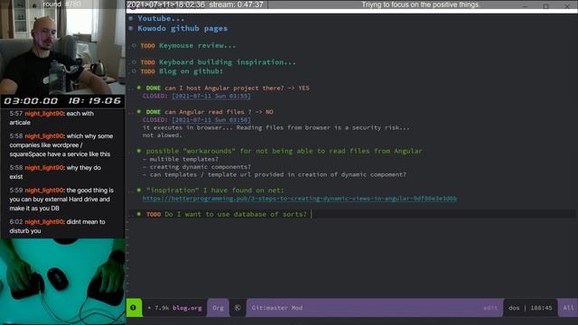The image size is (578, 325).
Task: Click bullet of 'can I host Angular project' item
Action: pyautogui.click(x=139, y=88)
